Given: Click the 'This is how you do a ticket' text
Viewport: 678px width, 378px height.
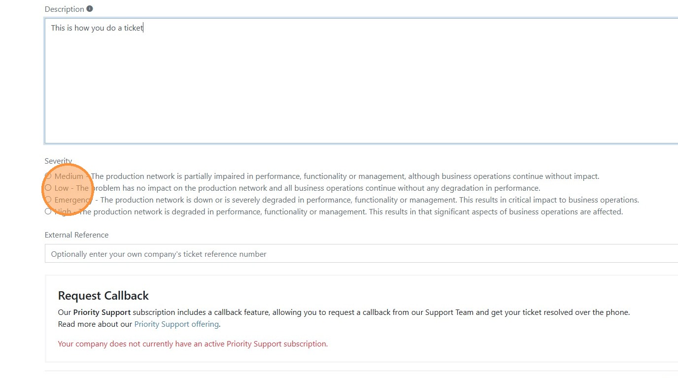Looking at the screenshot, I should click(x=97, y=28).
